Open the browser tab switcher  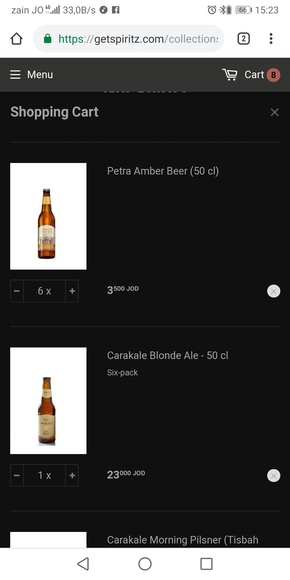[244, 39]
